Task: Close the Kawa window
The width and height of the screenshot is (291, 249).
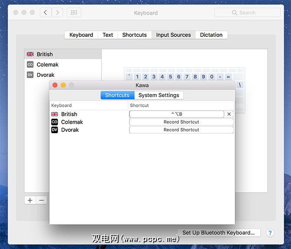Action: (x=55, y=85)
